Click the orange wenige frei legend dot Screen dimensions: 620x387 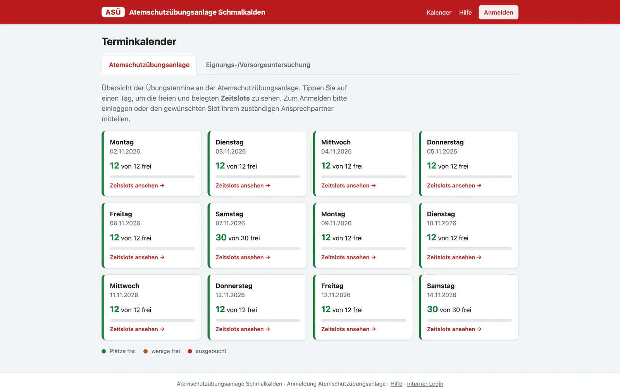[x=146, y=351]
